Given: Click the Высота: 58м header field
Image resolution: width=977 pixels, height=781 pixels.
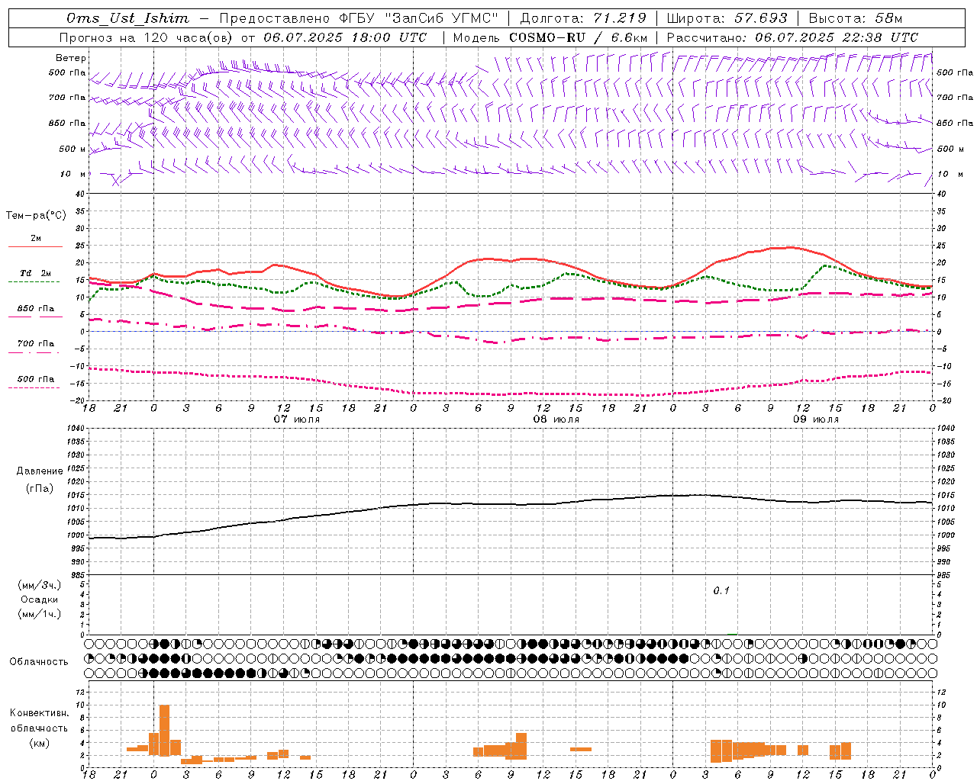Looking at the screenshot, I should (854, 18).
